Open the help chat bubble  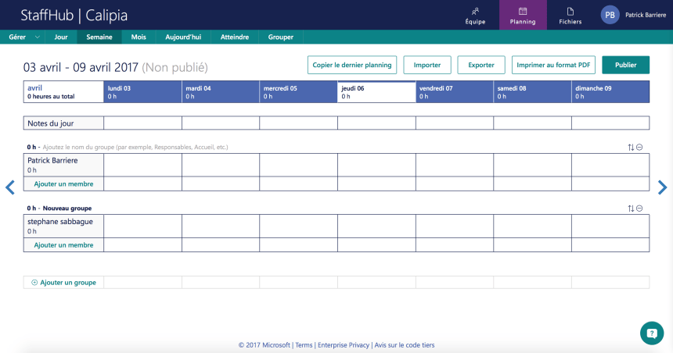coord(651,332)
